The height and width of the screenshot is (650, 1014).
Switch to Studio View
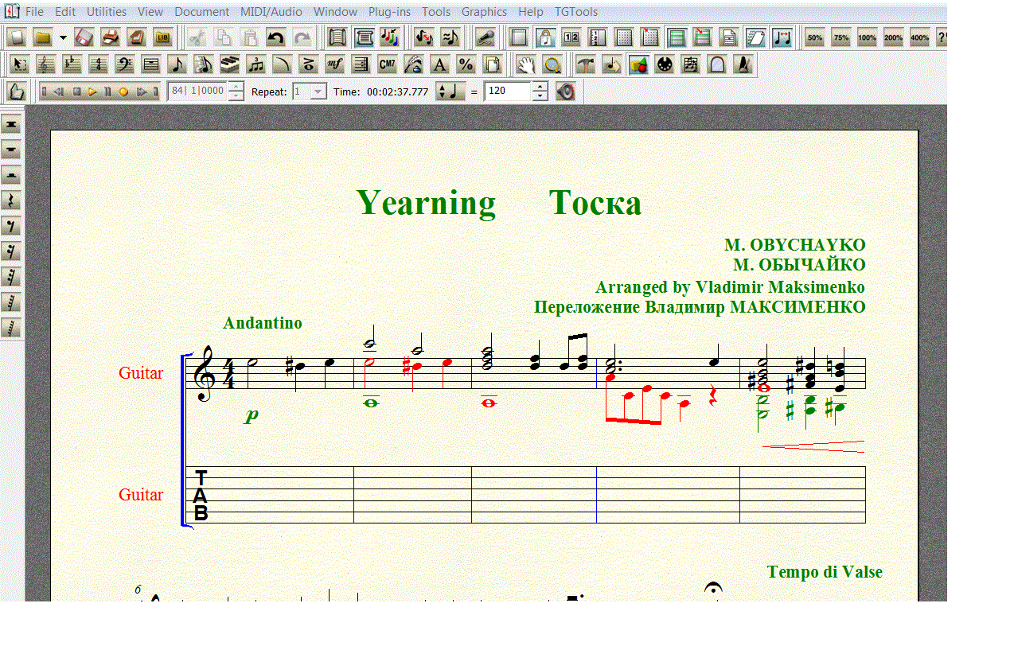(x=389, y=37)
